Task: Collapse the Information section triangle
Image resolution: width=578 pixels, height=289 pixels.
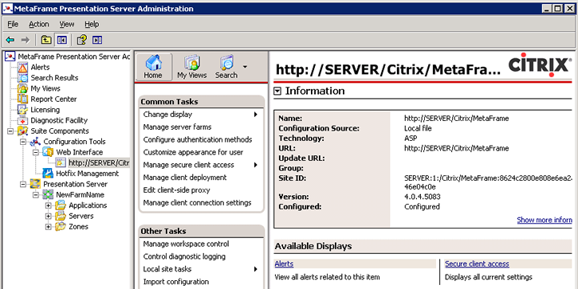Action: pyautogui.click(x=277, y=92)
